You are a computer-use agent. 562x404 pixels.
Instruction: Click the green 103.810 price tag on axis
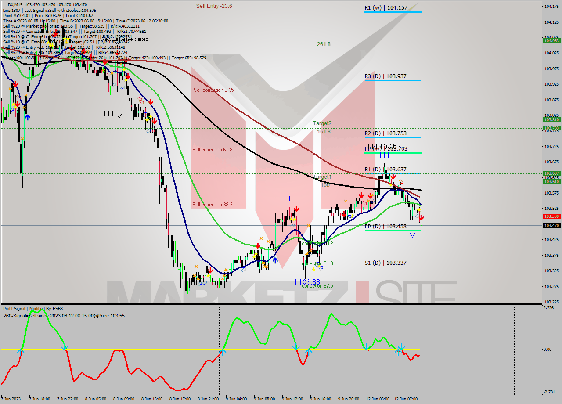[551, 119]
